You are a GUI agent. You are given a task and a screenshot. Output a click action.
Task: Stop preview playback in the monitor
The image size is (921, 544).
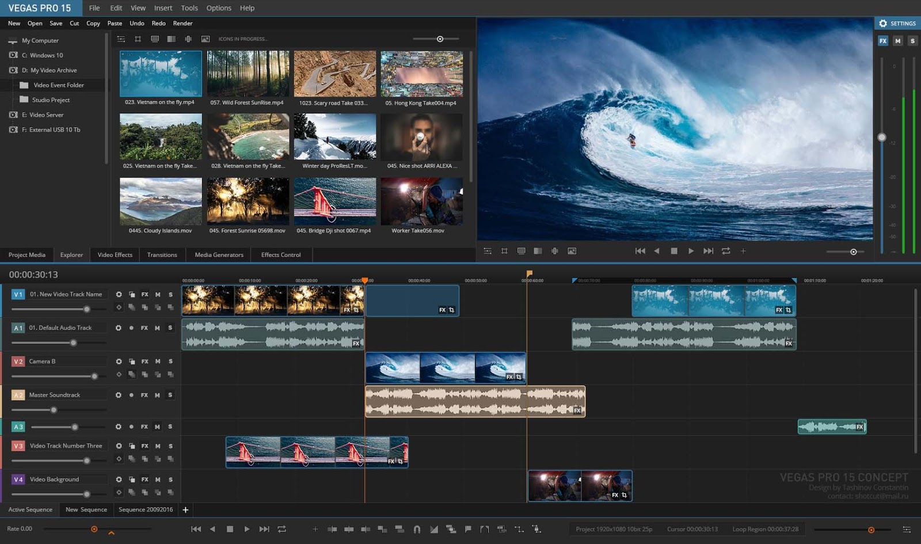tap(674, 251)
